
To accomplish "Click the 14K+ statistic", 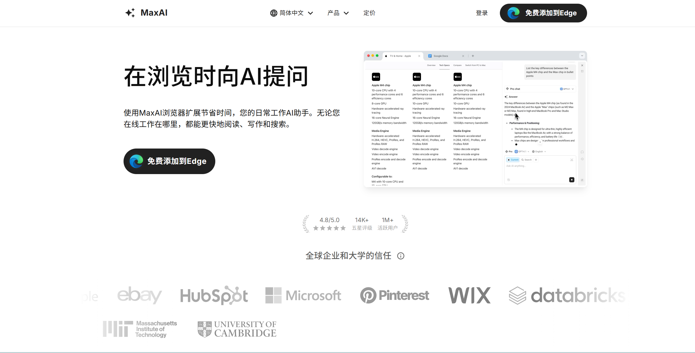I will (362, 220).
